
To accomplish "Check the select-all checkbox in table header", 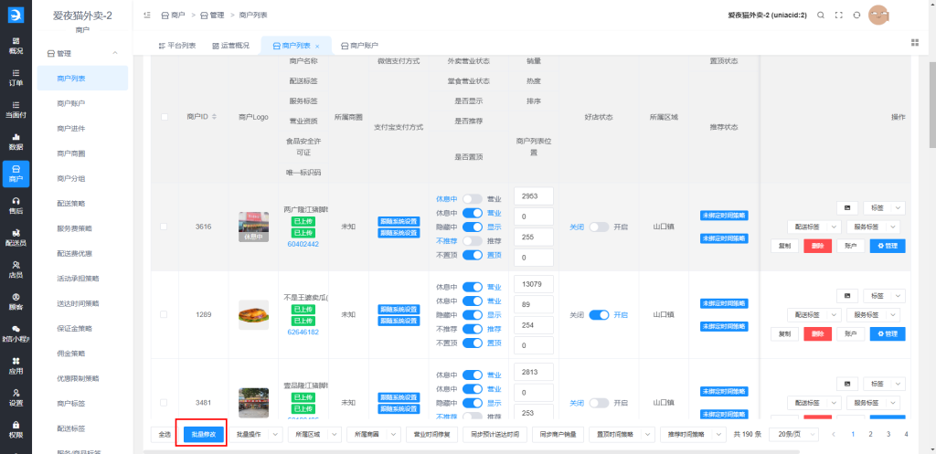I will pos(165,117).
